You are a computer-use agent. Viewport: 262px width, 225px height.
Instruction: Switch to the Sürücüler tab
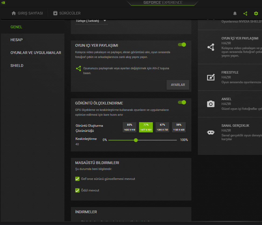[67, 13]
